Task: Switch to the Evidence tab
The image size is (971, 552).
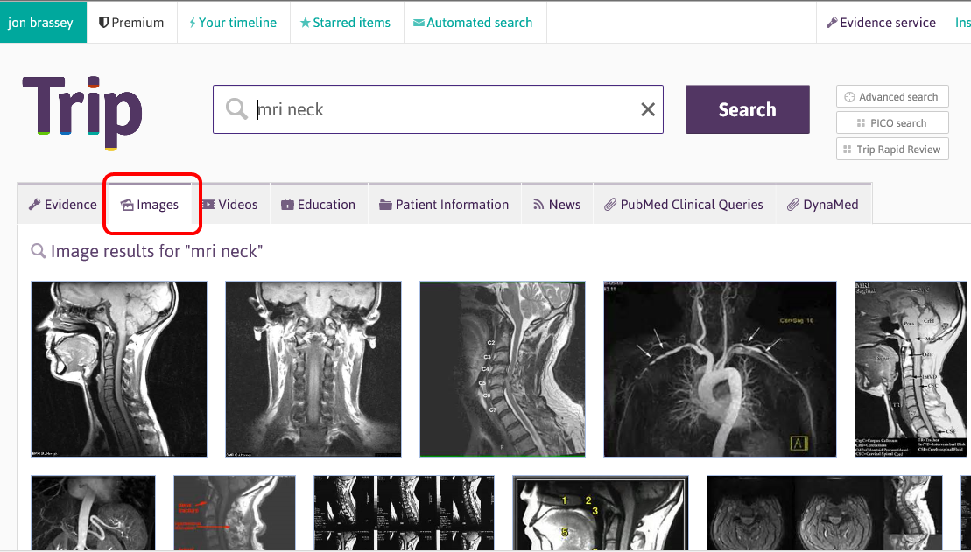Action: tap(62, 205)
